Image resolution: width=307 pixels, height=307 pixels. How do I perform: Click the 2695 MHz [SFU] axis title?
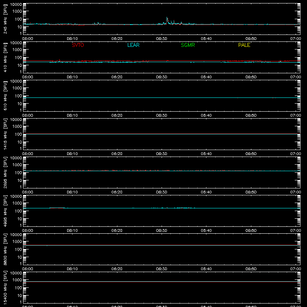click(5, 172)
